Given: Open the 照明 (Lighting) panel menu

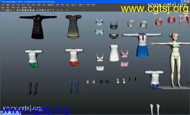Looking at the screenshot, I should coord(13,7).
